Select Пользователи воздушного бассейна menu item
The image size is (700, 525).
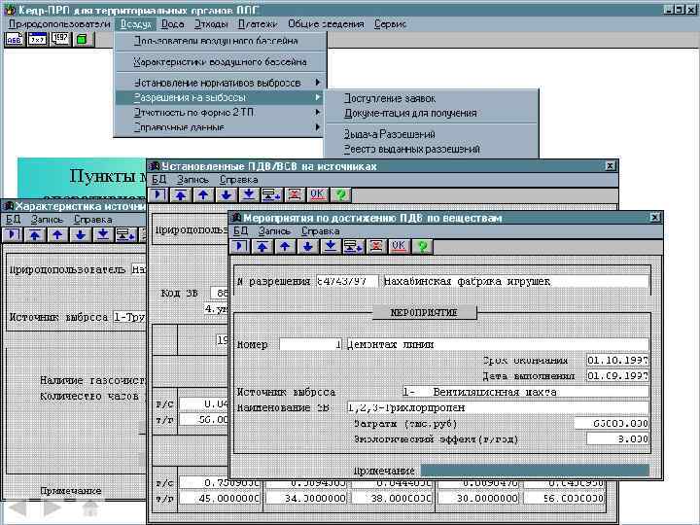point(220,41)
